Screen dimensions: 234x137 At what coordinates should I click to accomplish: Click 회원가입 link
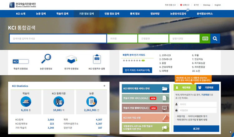(181, 116)
